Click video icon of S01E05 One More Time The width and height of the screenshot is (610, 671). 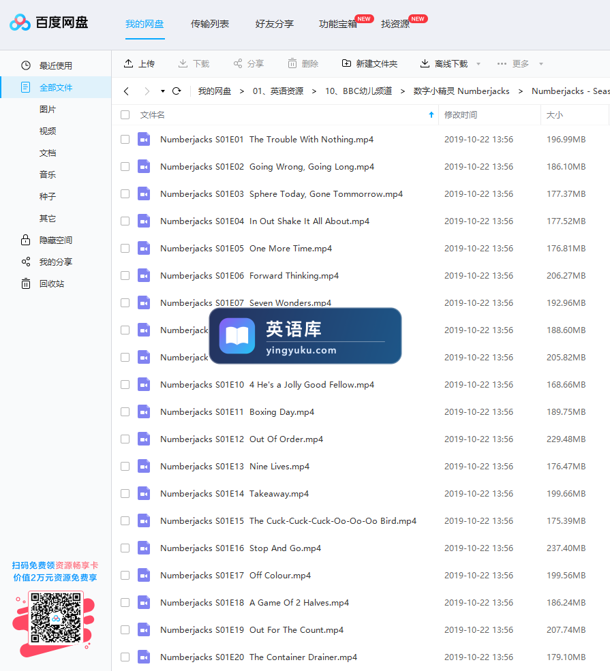[144, 248]
